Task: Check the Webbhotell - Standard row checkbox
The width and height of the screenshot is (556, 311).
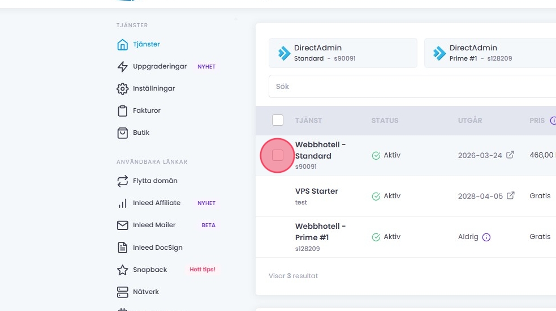Action: point(278,155)
